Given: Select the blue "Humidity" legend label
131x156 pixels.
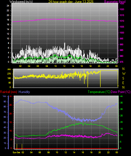Looking at the screenshot, I should [x=24, y=92].
